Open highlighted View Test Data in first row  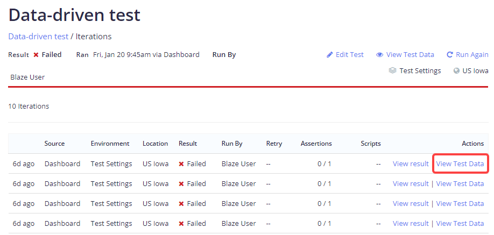[x=460, y=164]
